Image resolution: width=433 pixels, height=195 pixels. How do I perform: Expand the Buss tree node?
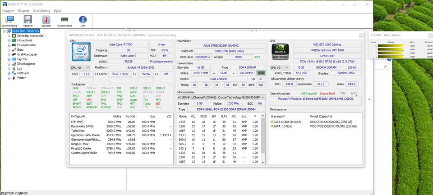point(9,50)
